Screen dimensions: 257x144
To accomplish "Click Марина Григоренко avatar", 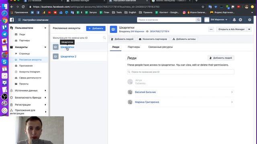I will [x=130, y=102].
